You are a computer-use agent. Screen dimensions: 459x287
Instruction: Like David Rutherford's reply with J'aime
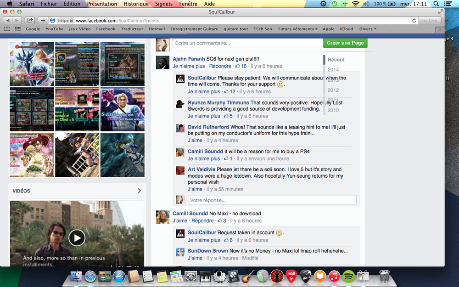click(195, 141)
